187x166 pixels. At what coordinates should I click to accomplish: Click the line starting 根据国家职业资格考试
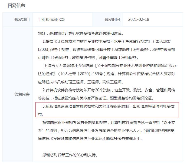(109, 122)
